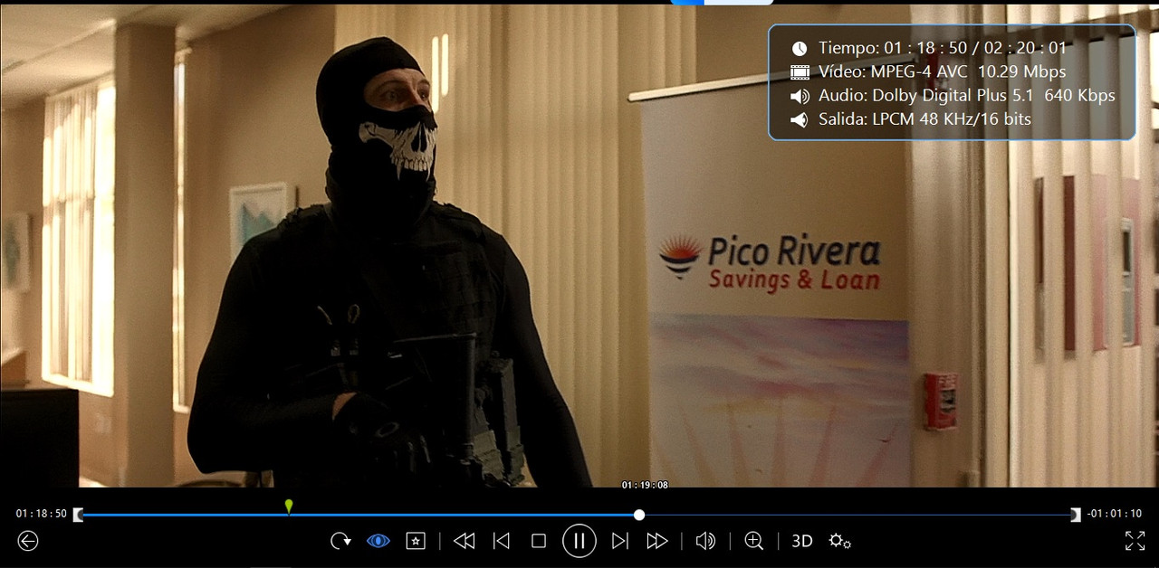Toggle fullscreen with the expand arrows
1159x568 pixels.
(1135, 541)
